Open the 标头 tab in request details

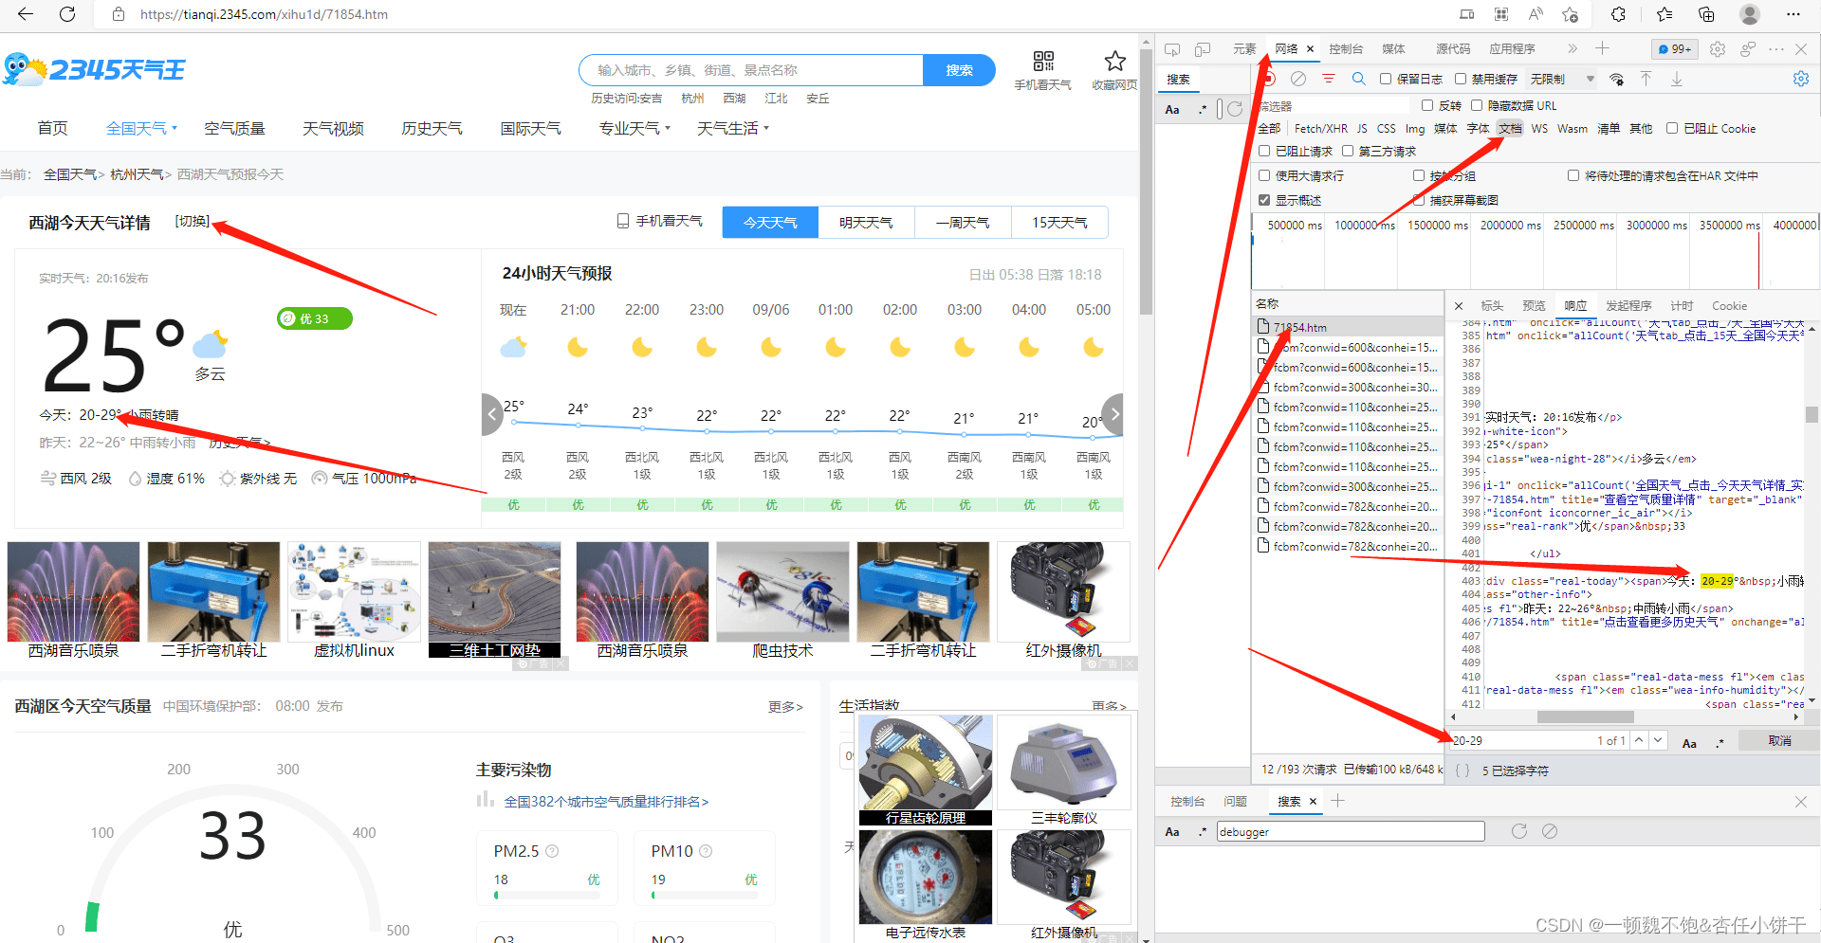click(x=1492, y=305)
